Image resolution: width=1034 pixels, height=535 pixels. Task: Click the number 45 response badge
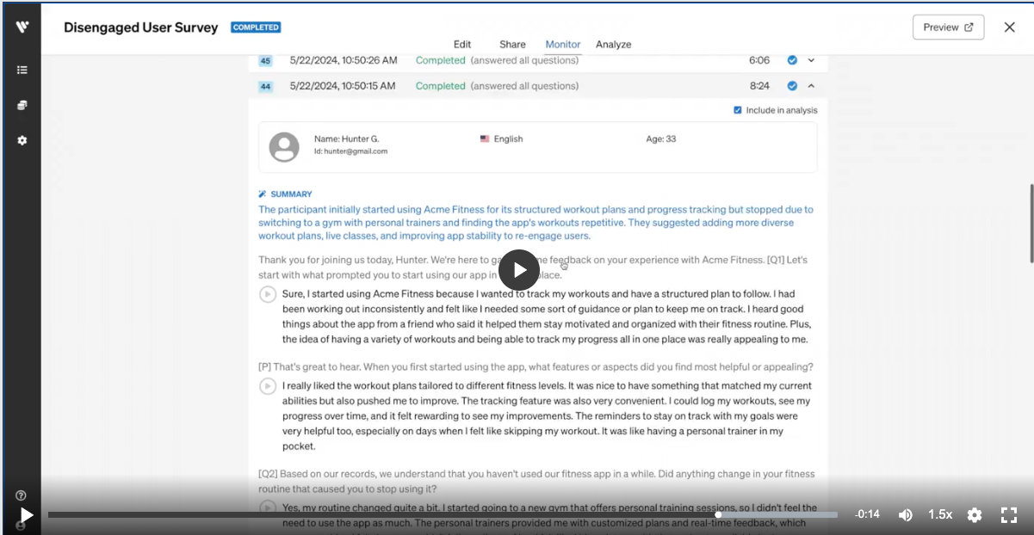[x=265, y=61]
